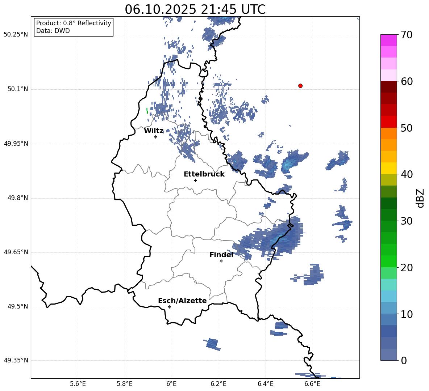The image size is (429, 391).
Task: Click the Wiltz location cross marker
Action: pyautogui.click(x=155, y=137)
